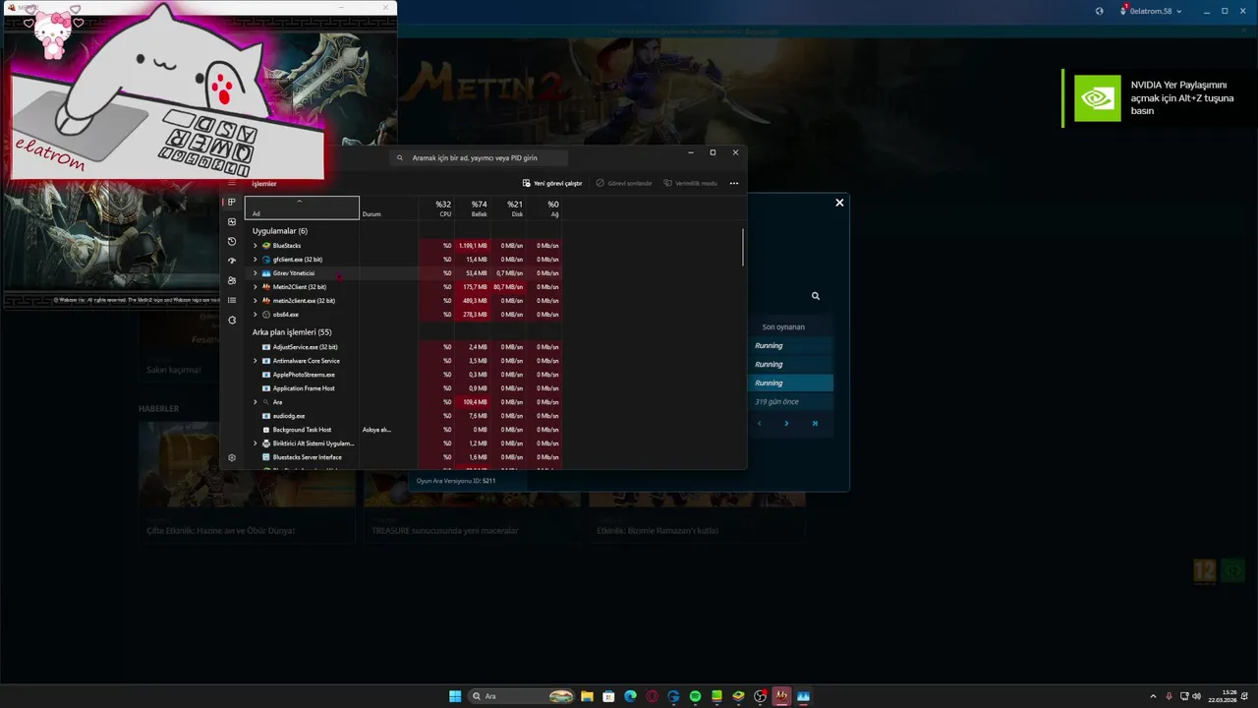
Task: Click the search magnifier in the Gameforge dialog
Action: (x=816, y=295)
